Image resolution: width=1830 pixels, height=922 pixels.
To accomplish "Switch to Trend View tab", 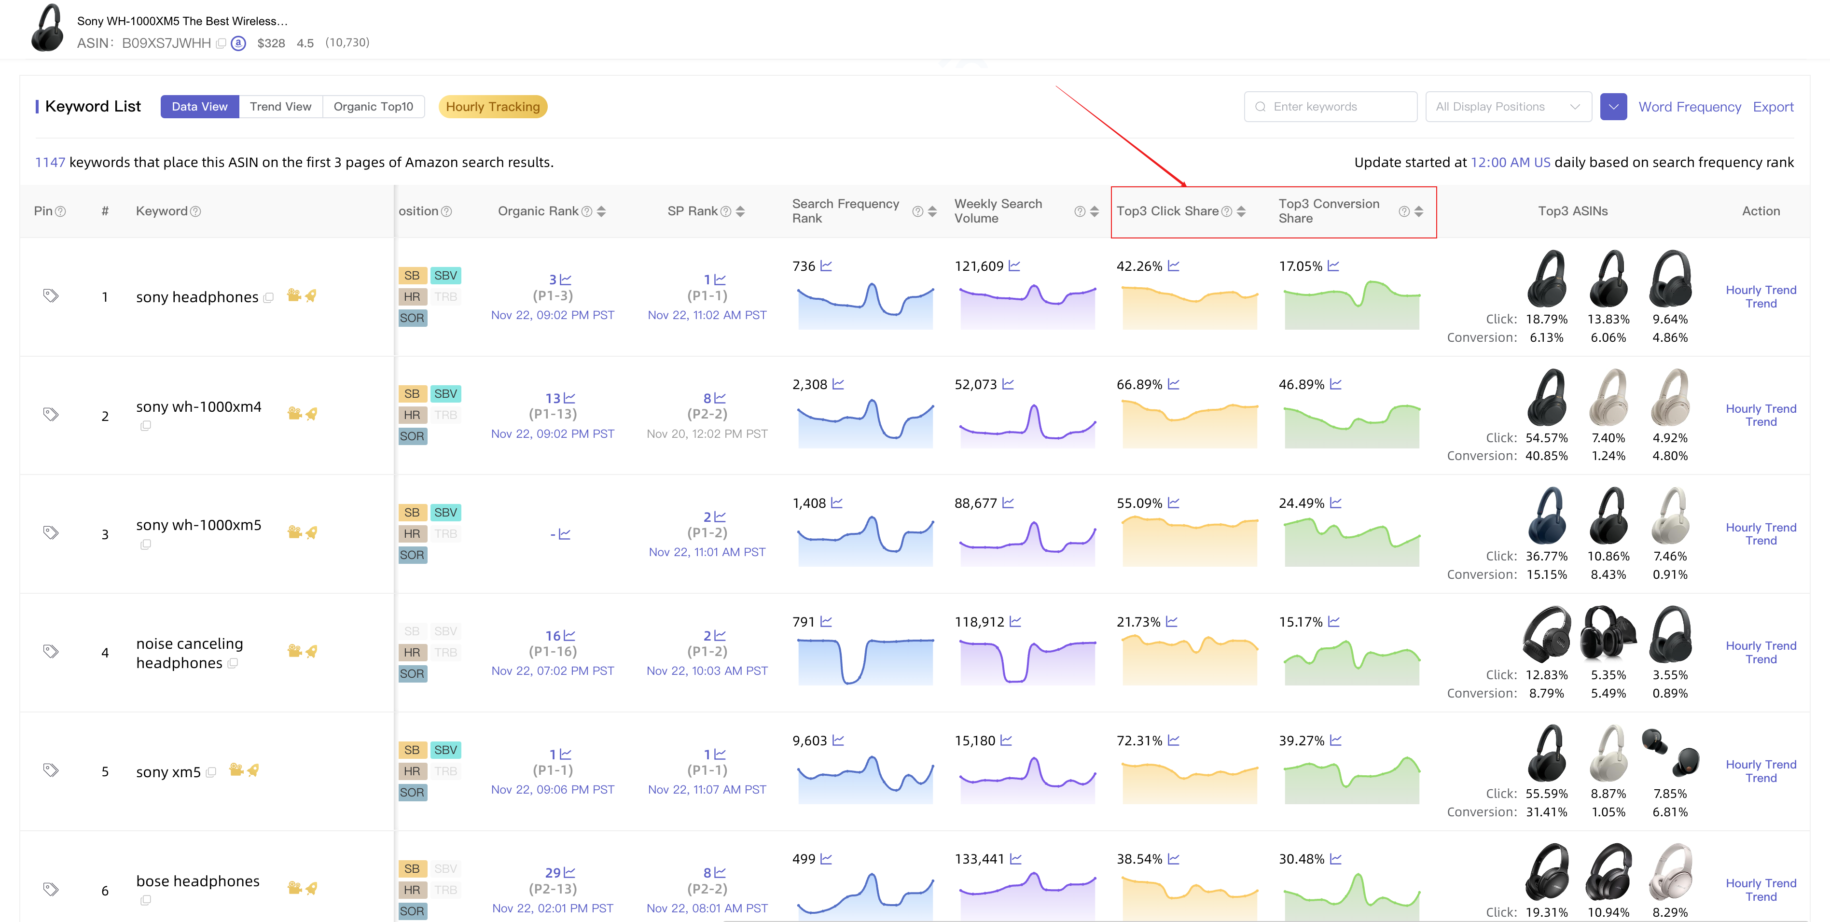I will click(x=280, y=107).
